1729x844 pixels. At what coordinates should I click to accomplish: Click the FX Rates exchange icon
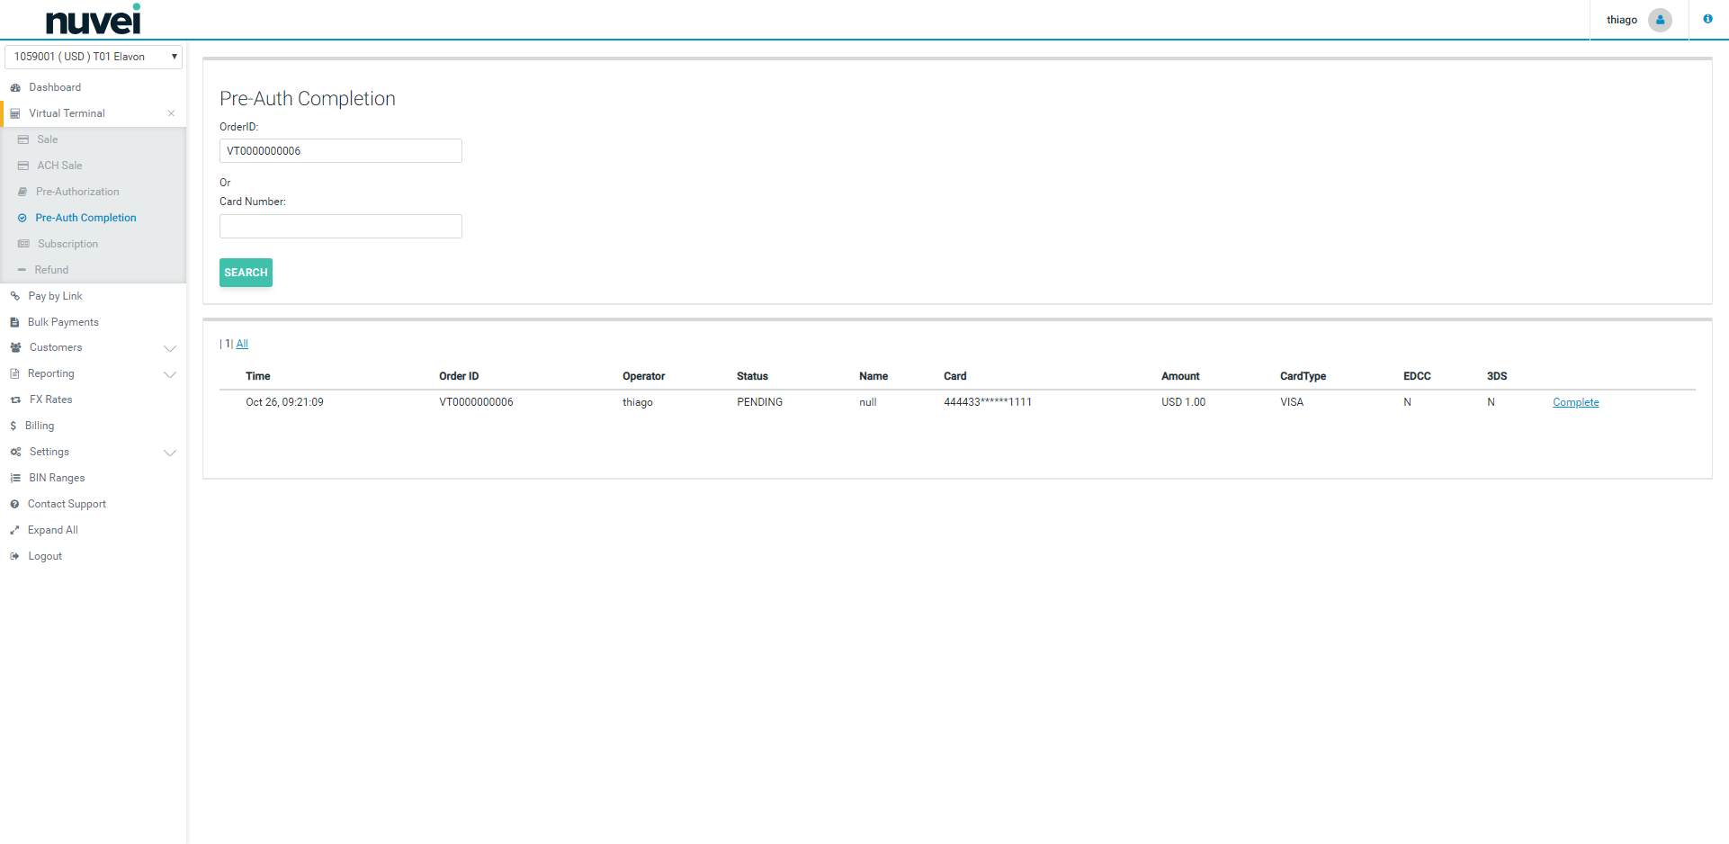click(15, 400)
